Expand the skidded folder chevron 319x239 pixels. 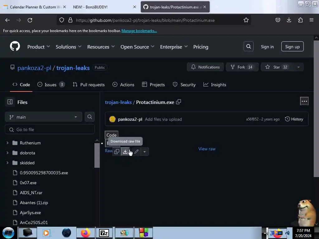(x=7, y=163)
